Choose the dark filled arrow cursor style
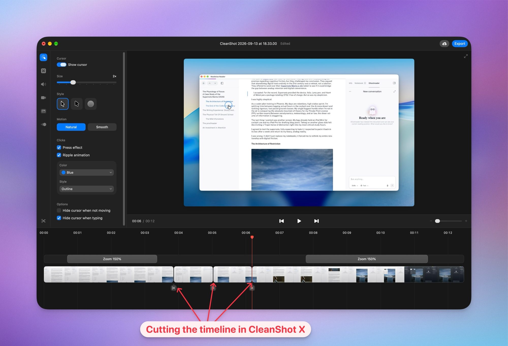 (77, 104)
